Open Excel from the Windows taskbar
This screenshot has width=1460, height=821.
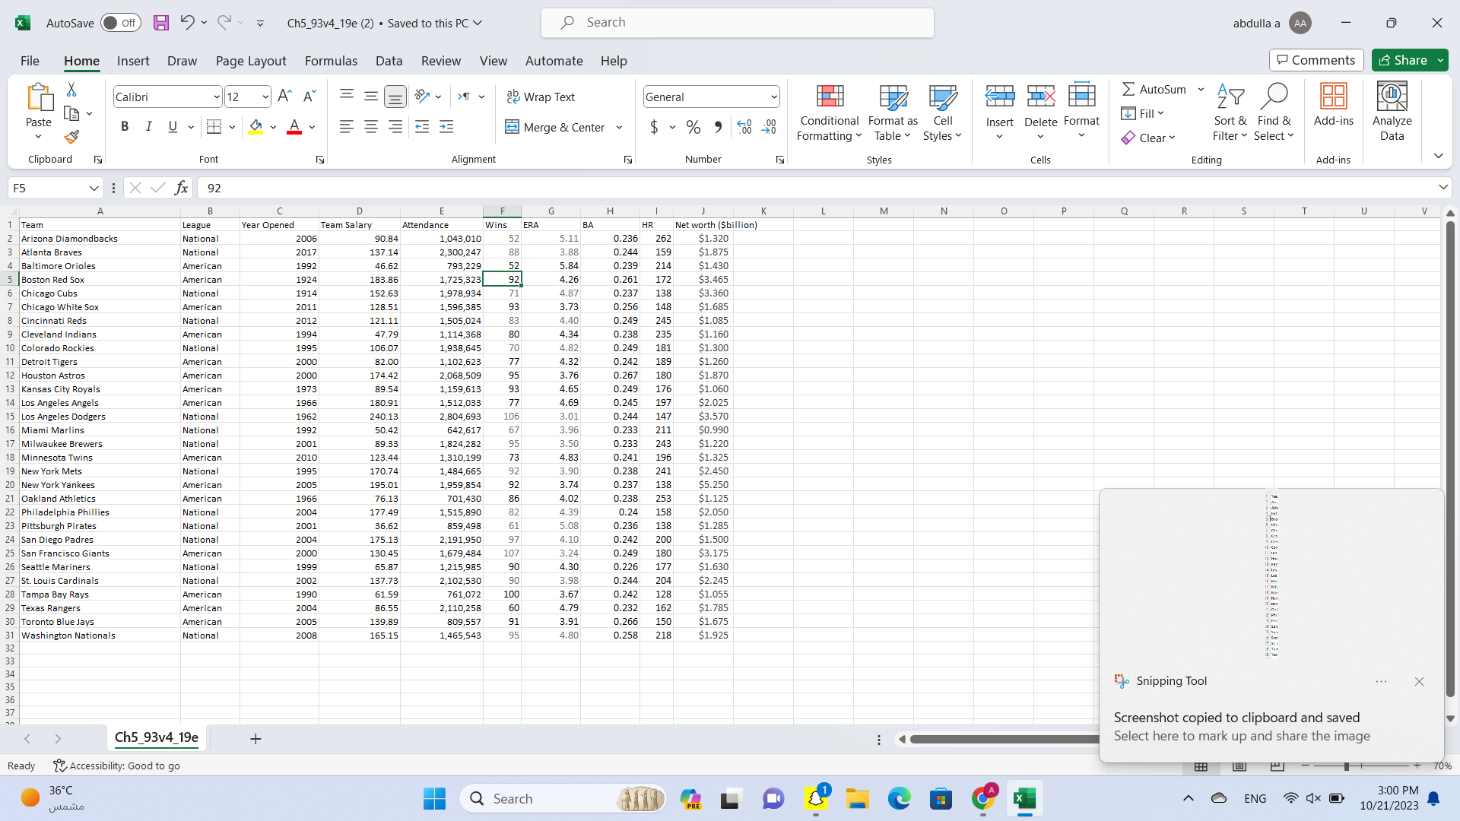[x=1024, y=798]
